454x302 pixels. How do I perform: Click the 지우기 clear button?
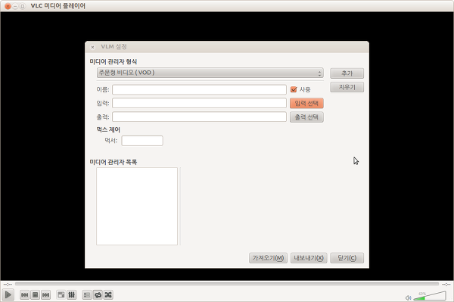point(347,87)
